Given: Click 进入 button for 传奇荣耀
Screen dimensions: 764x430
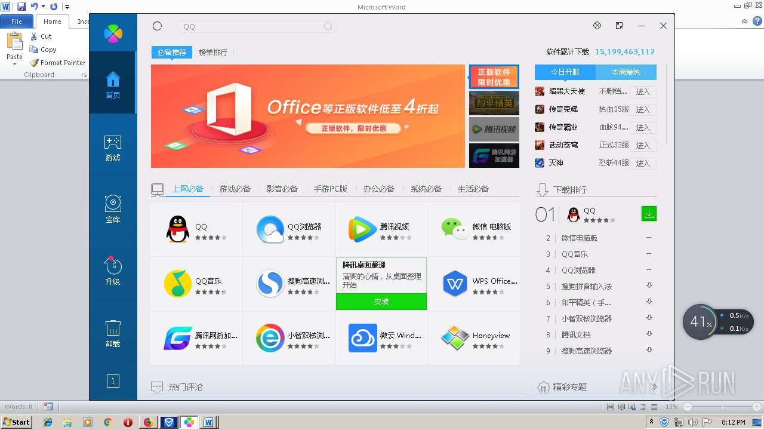Looking at the screenshot, I should pos(643,109).
